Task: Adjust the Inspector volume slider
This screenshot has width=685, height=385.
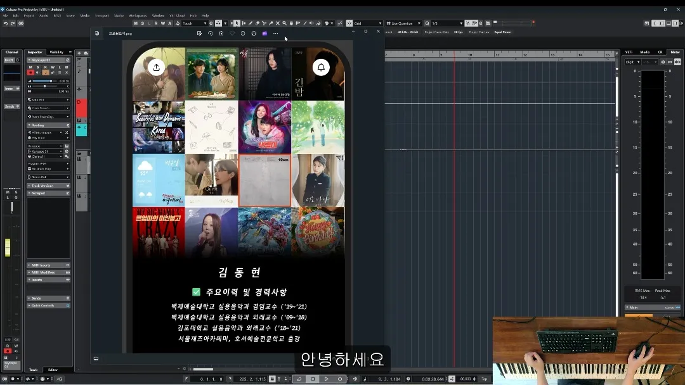Action: tap(45, 81)
